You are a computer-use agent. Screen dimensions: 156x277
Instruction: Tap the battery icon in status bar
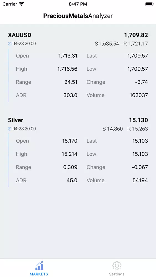click(149, 4)
